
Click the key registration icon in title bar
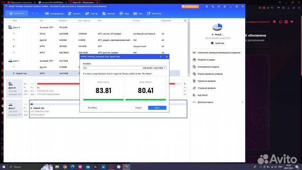213,6
